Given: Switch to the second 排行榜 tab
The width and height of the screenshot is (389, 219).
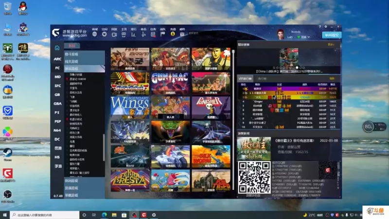Looking at the screenshot, I should 262,78.
